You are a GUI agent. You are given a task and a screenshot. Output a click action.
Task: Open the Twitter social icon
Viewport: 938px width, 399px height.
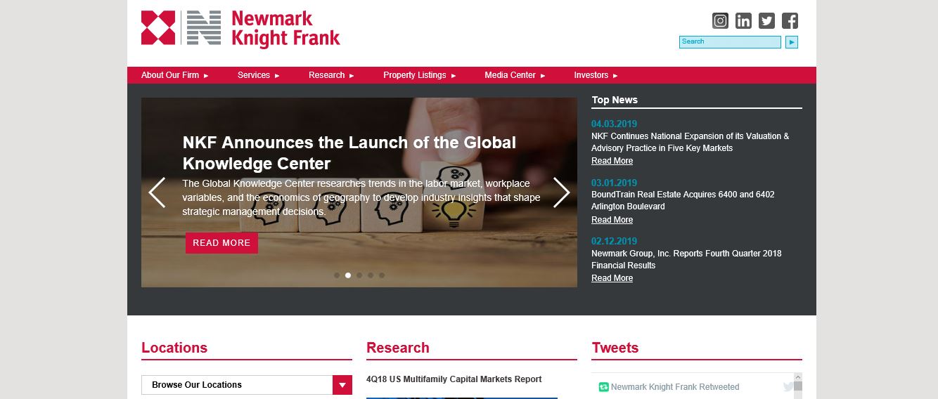[x=766, y=21]
